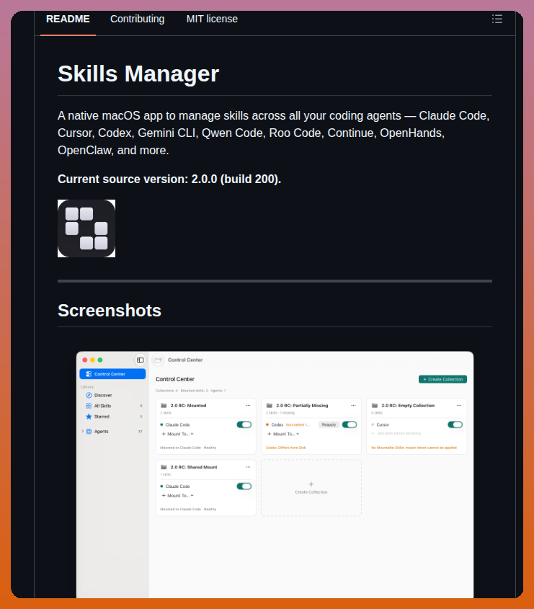Click the Skills Manager app logo image
Screen dimensions: 534x609
pyautogui.click(x=86, y=228)
